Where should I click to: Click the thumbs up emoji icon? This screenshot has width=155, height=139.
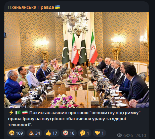pyautogui.click(x=48, y=133)
